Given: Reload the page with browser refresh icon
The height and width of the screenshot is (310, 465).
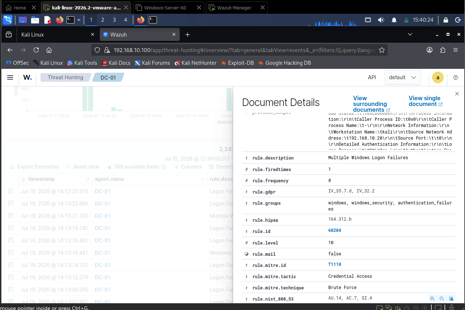Looking at the screenshot, I should tap(36, 50).
